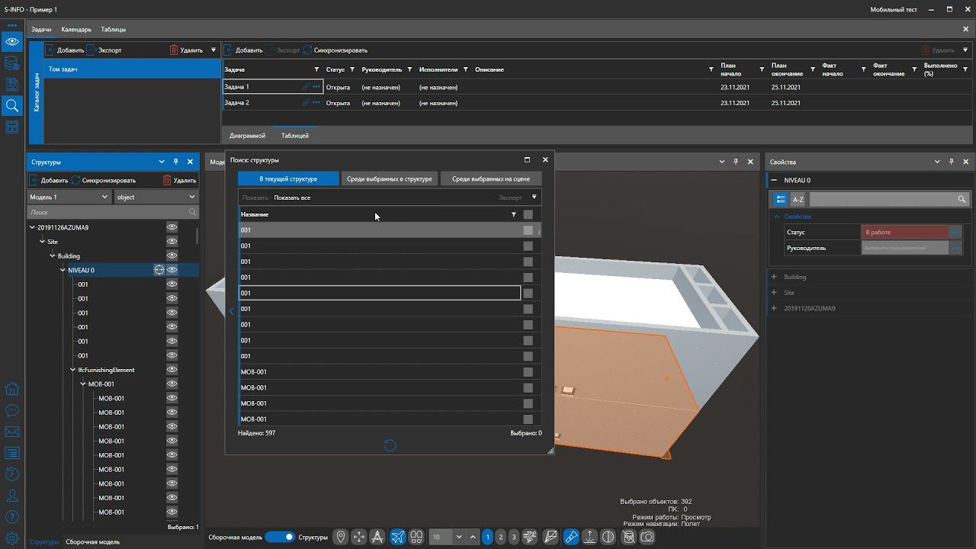The width and height of the screenshot is (976, 549).
Task: Click the red Статус value field
Action: [x=905, y=232]
